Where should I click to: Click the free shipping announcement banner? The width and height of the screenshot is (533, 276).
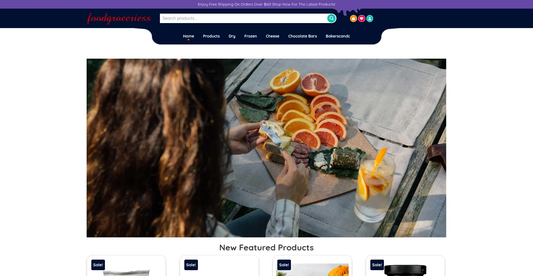[x=266, y=4]
